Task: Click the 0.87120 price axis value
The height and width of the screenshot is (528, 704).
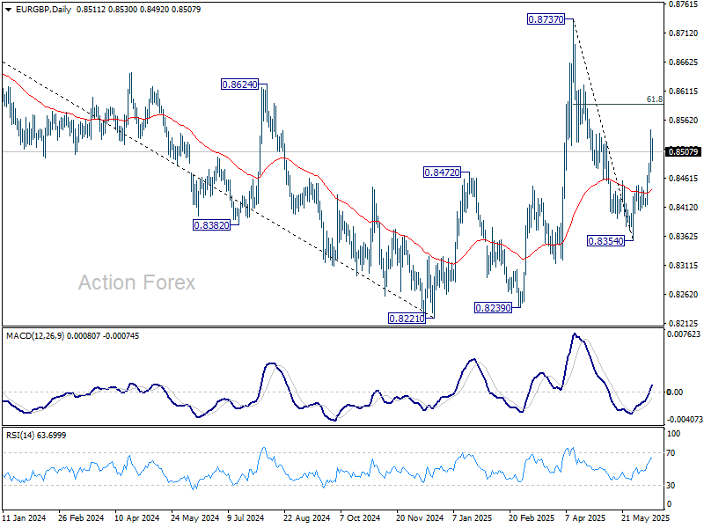Action: coord(684,33)
